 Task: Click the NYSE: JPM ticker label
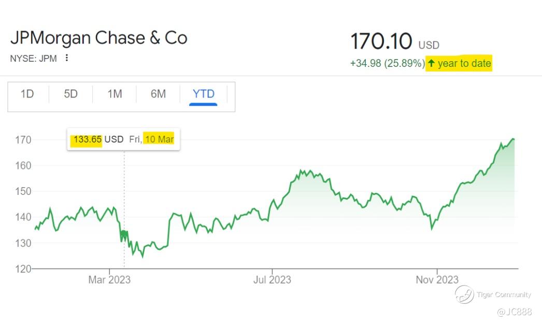[x=34, y=59]
